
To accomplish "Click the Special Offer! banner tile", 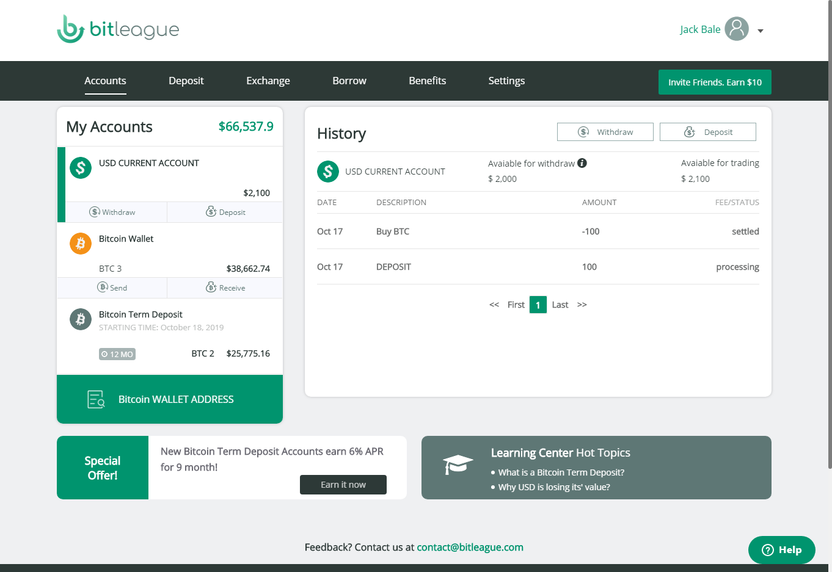I will (103, 468).
